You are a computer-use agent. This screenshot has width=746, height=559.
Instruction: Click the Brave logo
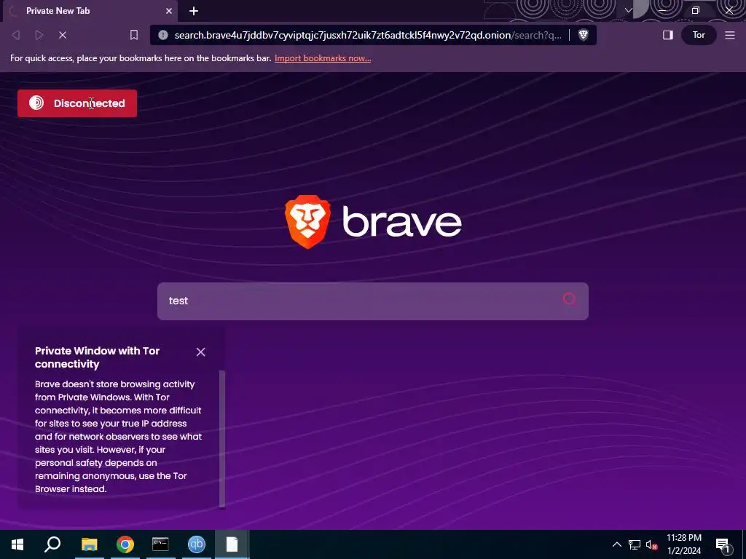[x=373, y=221]
